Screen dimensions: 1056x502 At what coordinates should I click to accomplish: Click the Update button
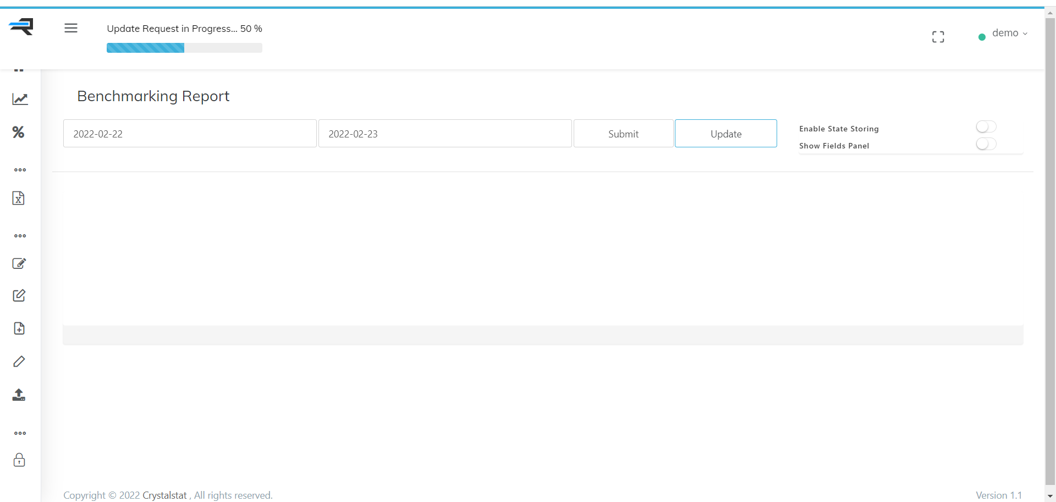coord(726,134)
